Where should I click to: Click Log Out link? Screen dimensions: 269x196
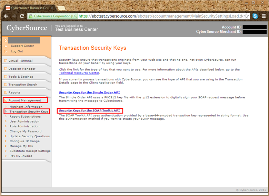(x=17, y=51)
